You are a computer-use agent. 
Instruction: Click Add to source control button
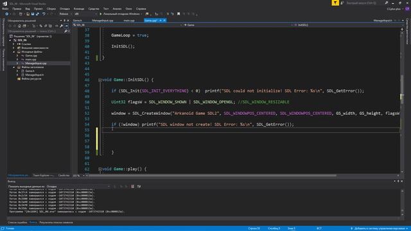click(380, 228)
